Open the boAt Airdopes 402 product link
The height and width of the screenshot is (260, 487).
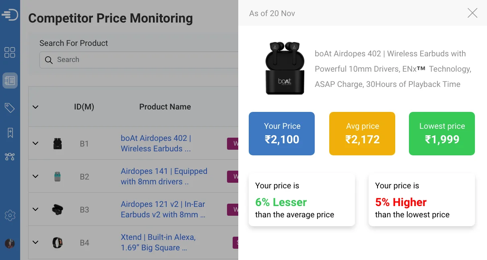click(156, 143)
